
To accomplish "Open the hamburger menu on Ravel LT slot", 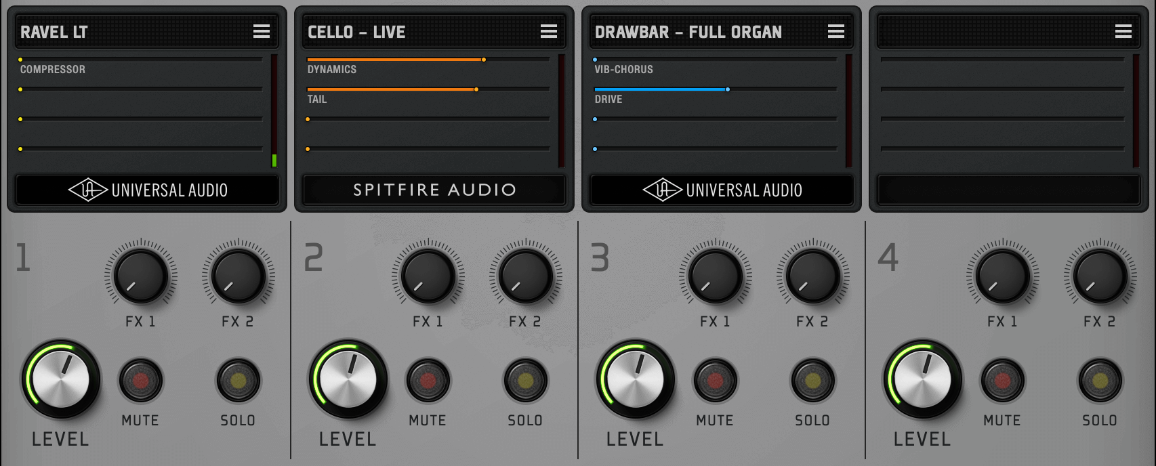I will (x=262, y=31).
